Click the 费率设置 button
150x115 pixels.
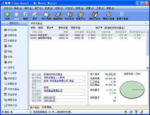63,28
